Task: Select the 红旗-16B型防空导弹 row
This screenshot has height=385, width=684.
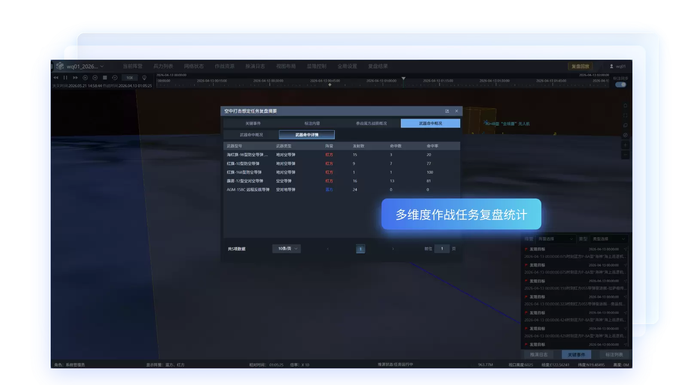Action: (342, 172)
